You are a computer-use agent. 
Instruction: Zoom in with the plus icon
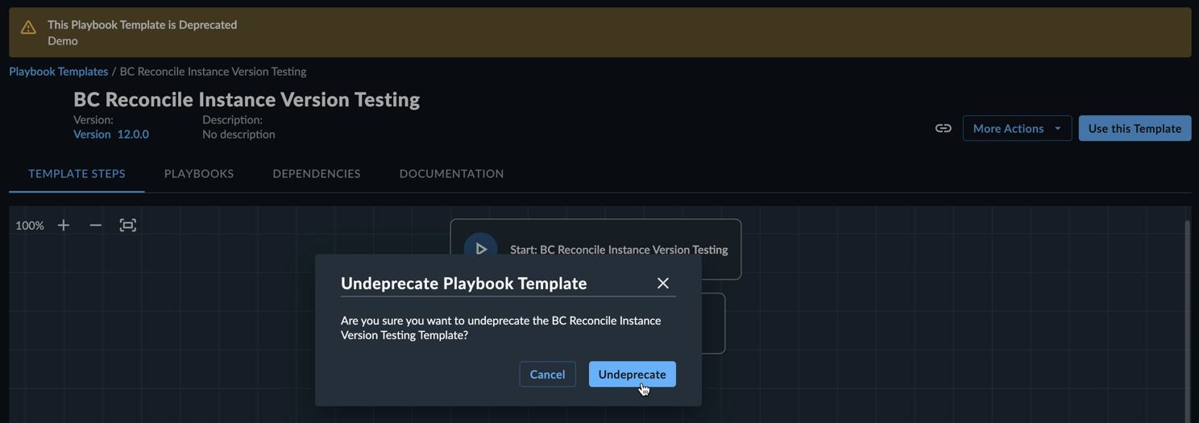[x=64, y=226]
